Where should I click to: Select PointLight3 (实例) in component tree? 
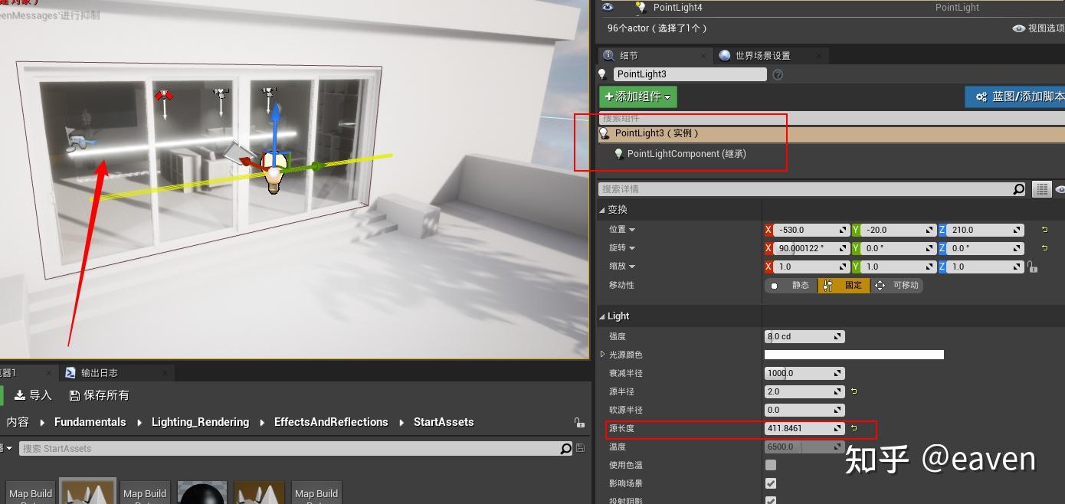pos(831,133)
